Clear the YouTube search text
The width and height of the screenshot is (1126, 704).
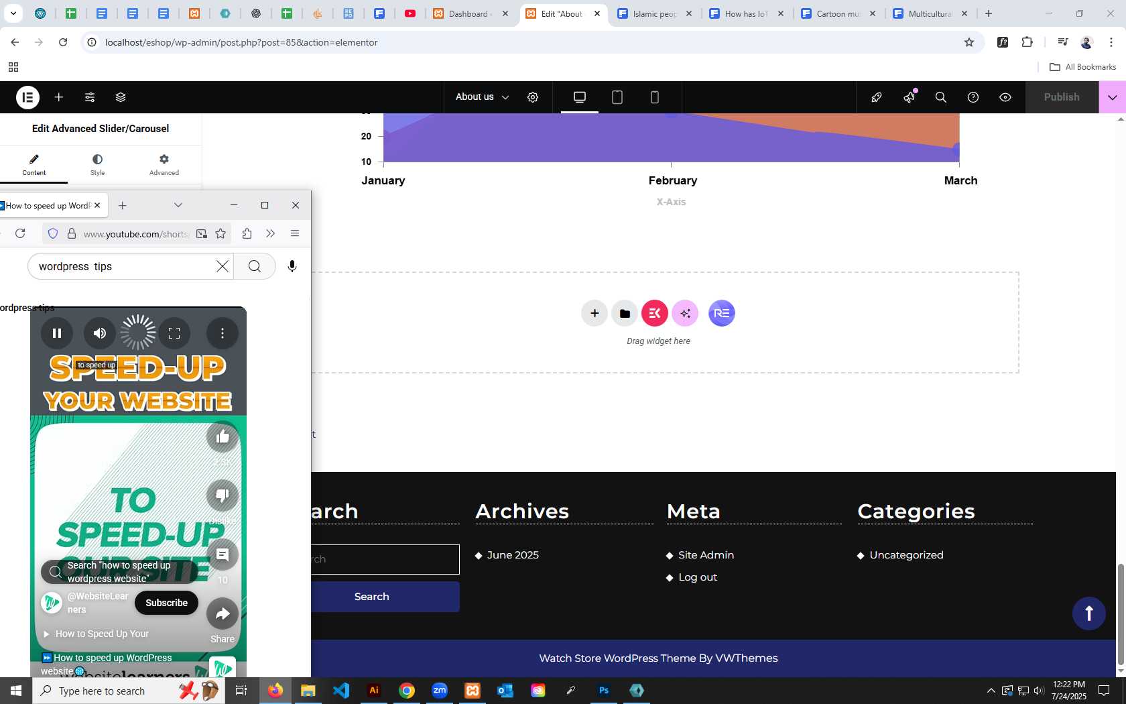click(x=223, y=266)
